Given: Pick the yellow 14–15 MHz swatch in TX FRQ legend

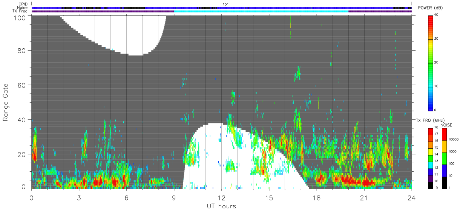Looking at the screenshot, I should [431, 151].
